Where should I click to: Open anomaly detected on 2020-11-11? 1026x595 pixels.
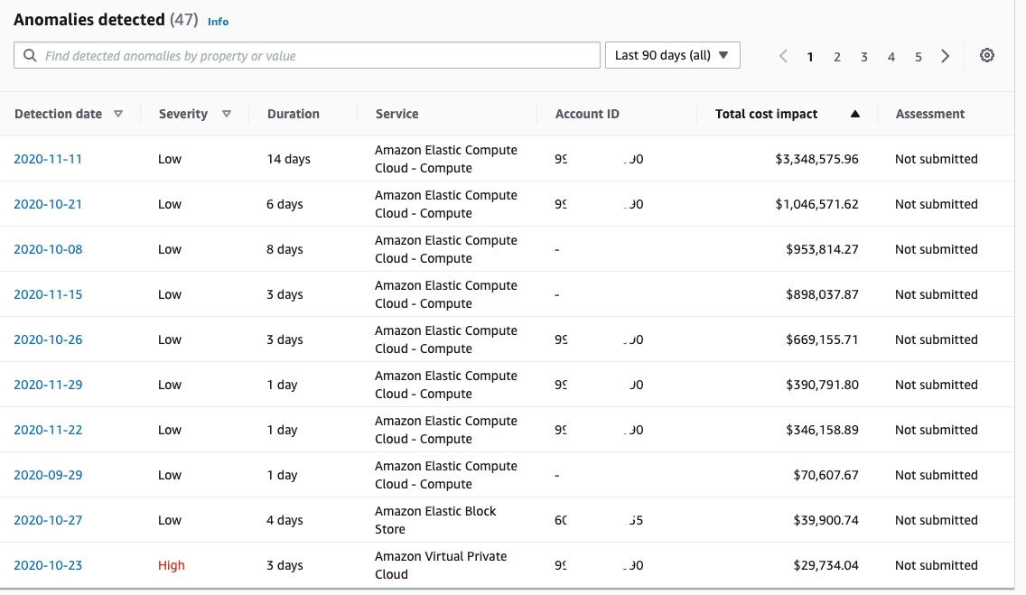coord(48,159)
